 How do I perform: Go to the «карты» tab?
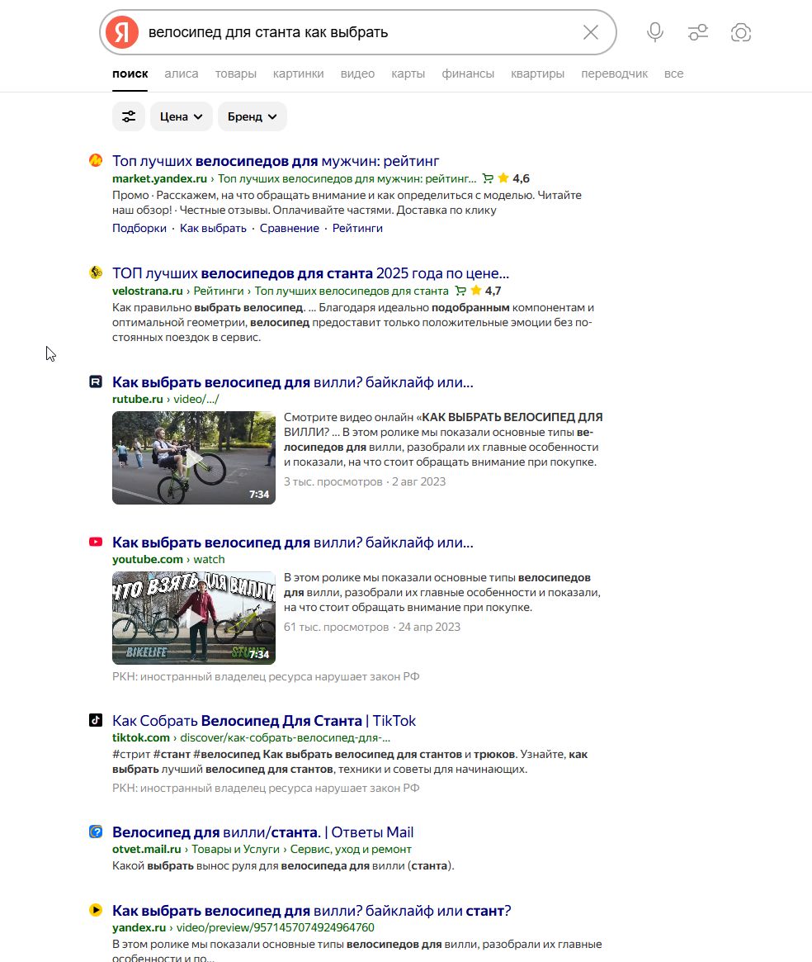click(x=408, y=73)
